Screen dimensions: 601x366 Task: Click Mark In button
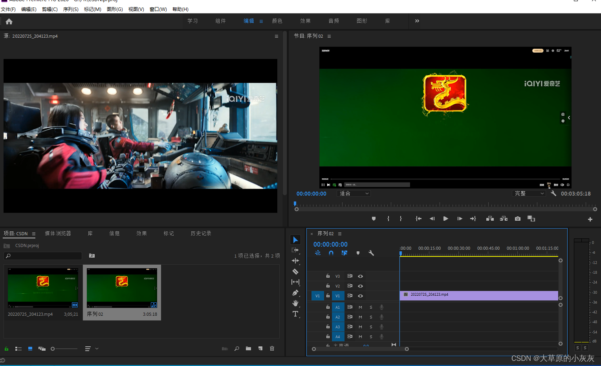(x=388, y=219)
